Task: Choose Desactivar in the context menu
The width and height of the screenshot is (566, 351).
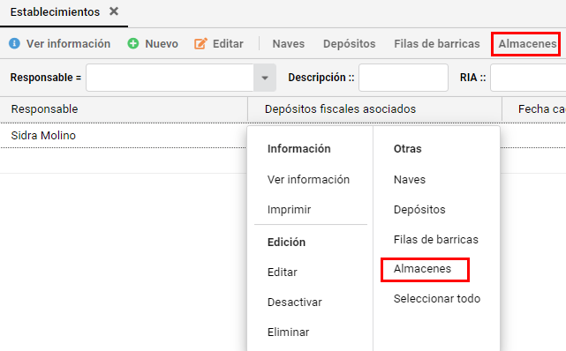Action: [295, 302]
